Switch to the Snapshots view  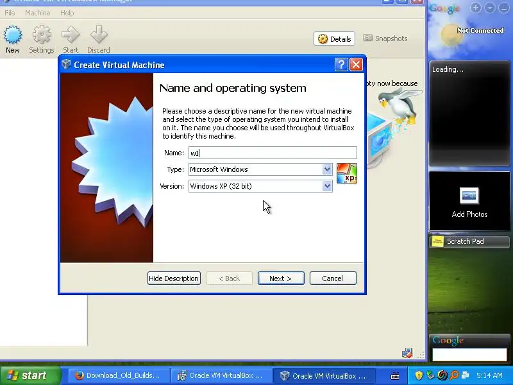[x=385, y=38]
